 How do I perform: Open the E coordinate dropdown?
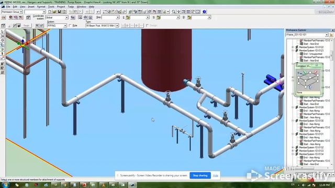tap(148, 17)
